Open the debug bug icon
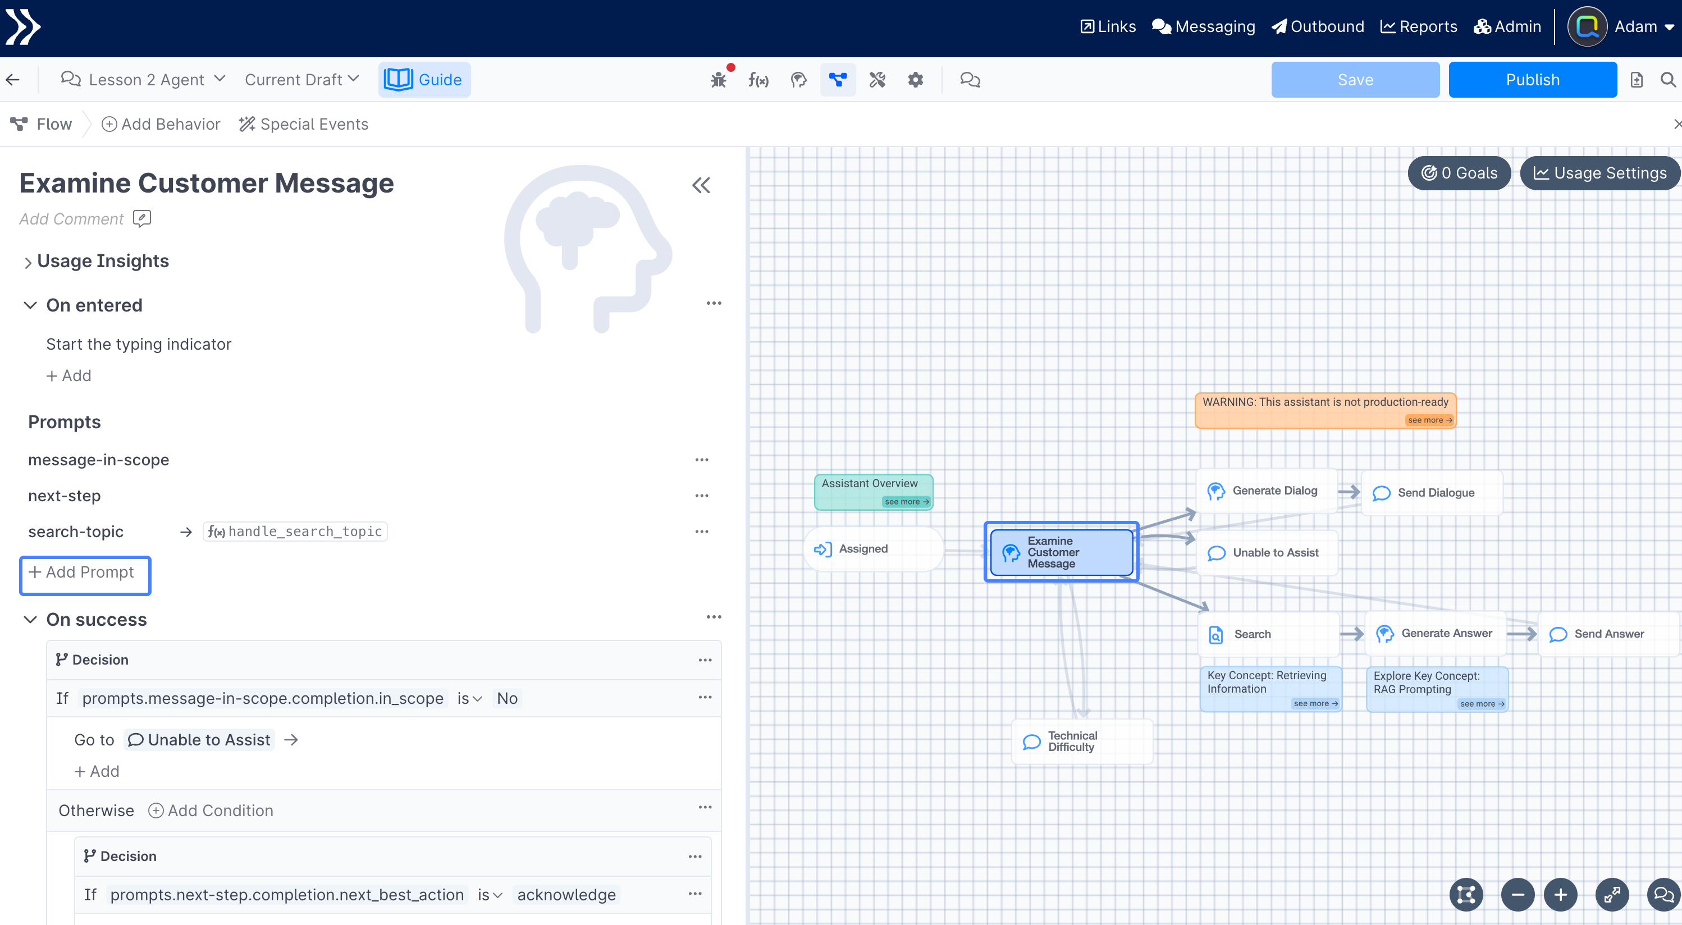Viewport: 1682px width, 925px height. pos(718,80)
